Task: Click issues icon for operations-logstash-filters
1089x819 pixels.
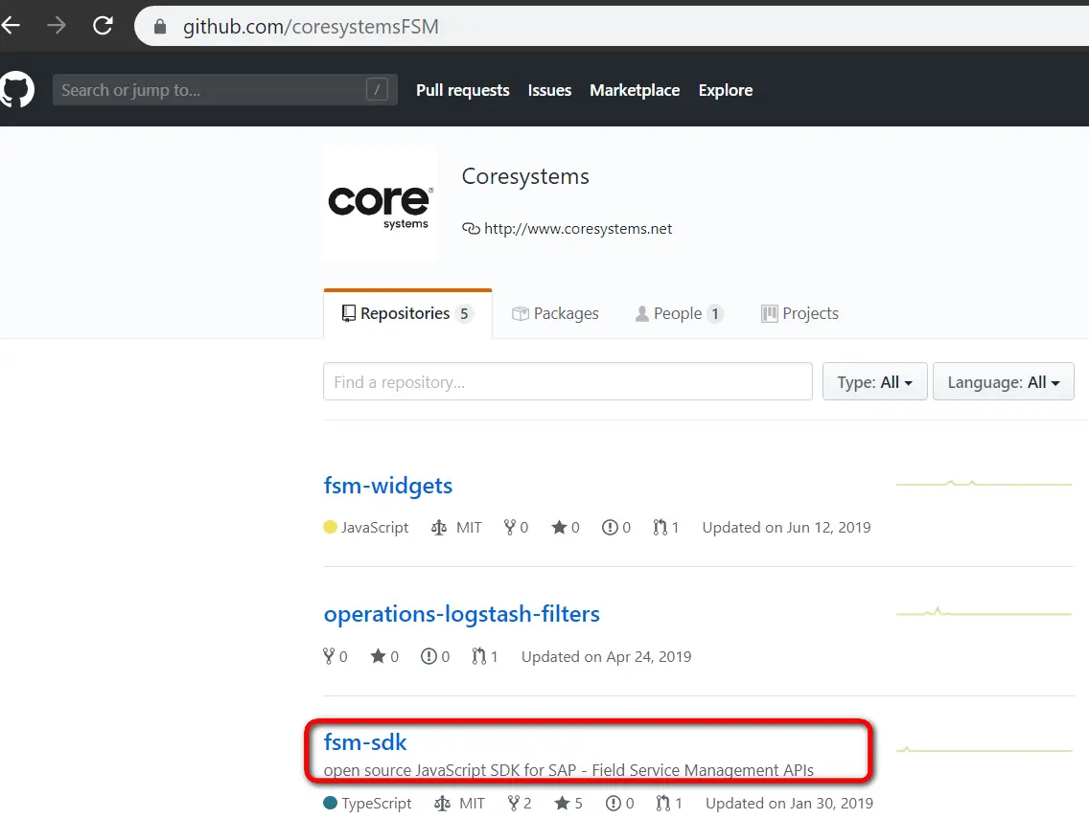Action: tap(429, 656)
